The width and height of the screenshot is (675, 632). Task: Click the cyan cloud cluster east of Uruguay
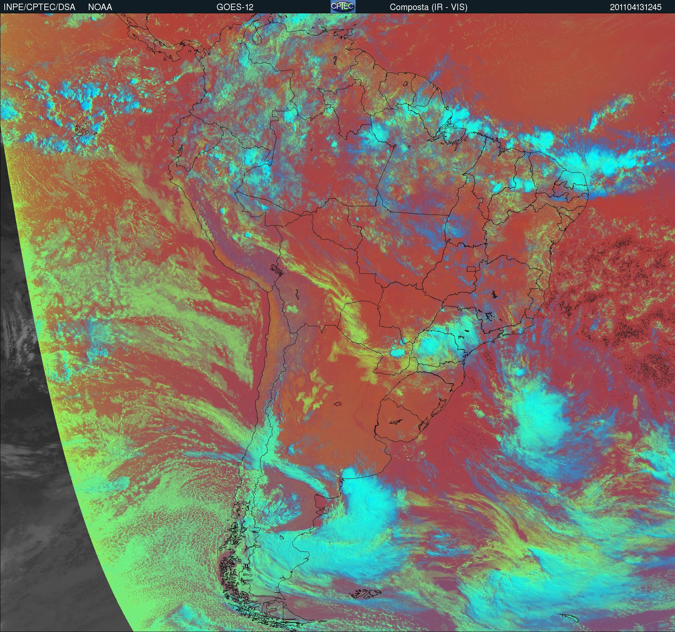tap(538, 415)
